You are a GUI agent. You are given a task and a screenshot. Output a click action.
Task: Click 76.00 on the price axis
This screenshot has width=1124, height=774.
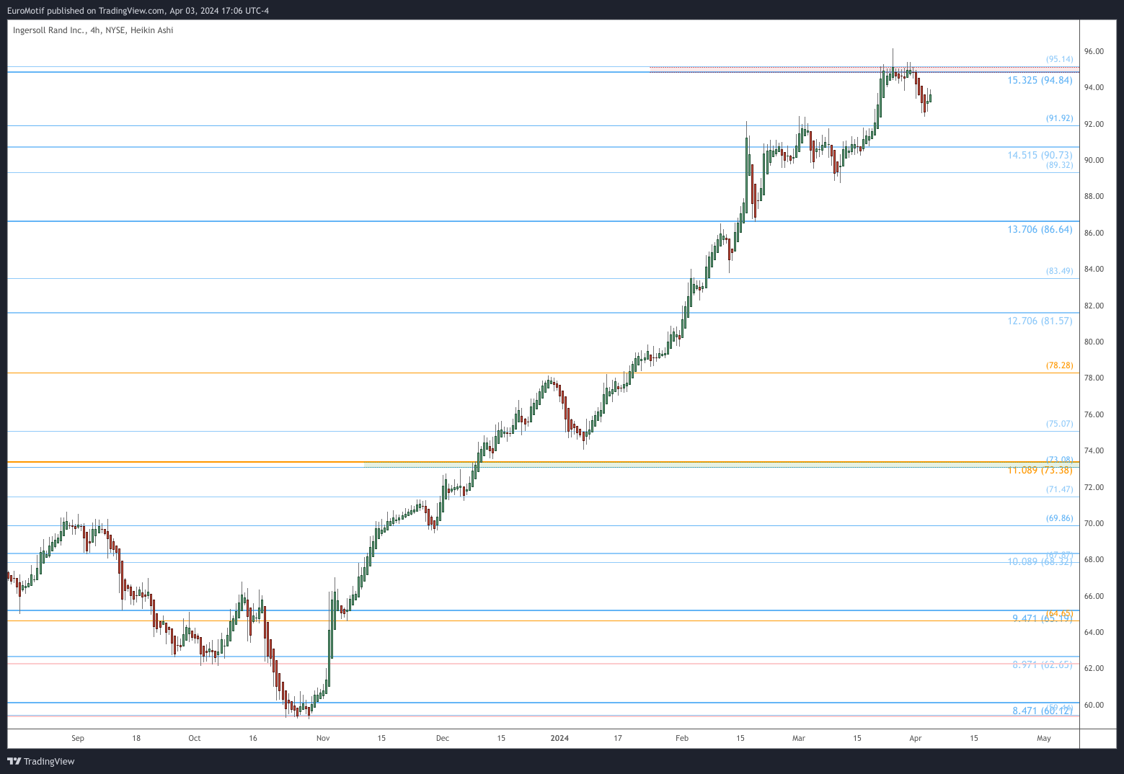[x=1094, y=414]
